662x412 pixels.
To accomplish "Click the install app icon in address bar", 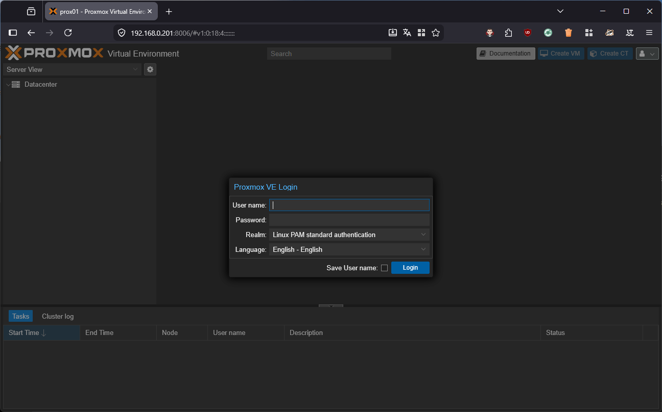I will 392,33.
